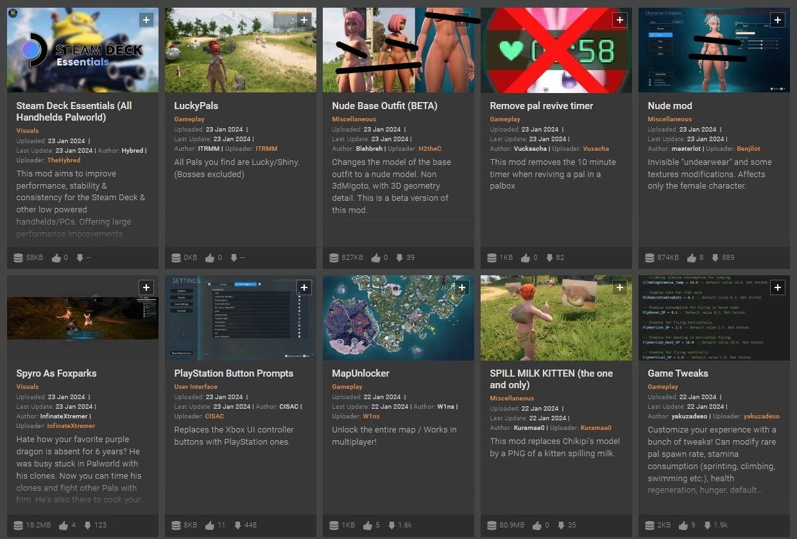Click file size icon on Steam Deck Essentials
The image size is (797, 539).
coord(19,257)
